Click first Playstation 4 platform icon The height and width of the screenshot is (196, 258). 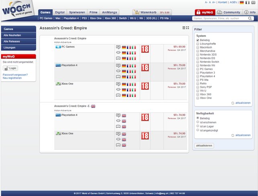pos(58,65)
